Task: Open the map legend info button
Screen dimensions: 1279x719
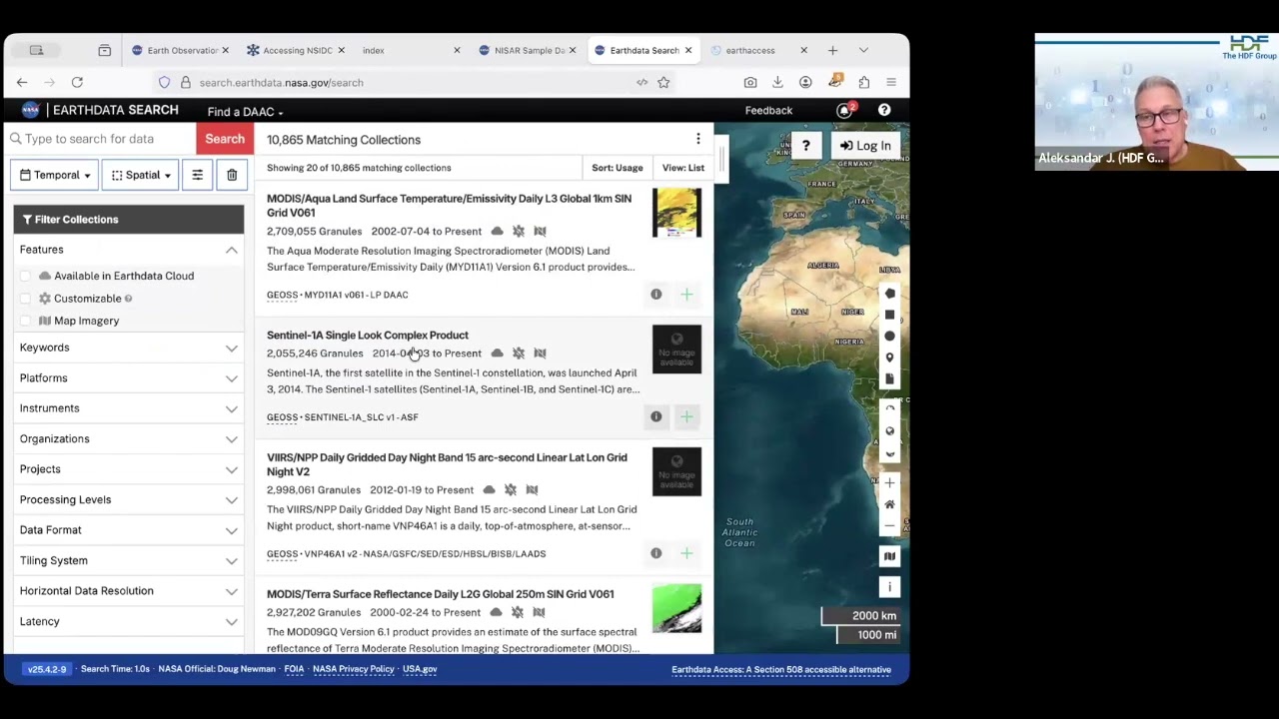Action: click(x=889, y=587)
